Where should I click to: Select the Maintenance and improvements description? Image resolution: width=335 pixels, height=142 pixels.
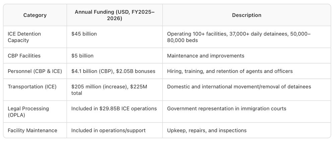click(206, 56)
